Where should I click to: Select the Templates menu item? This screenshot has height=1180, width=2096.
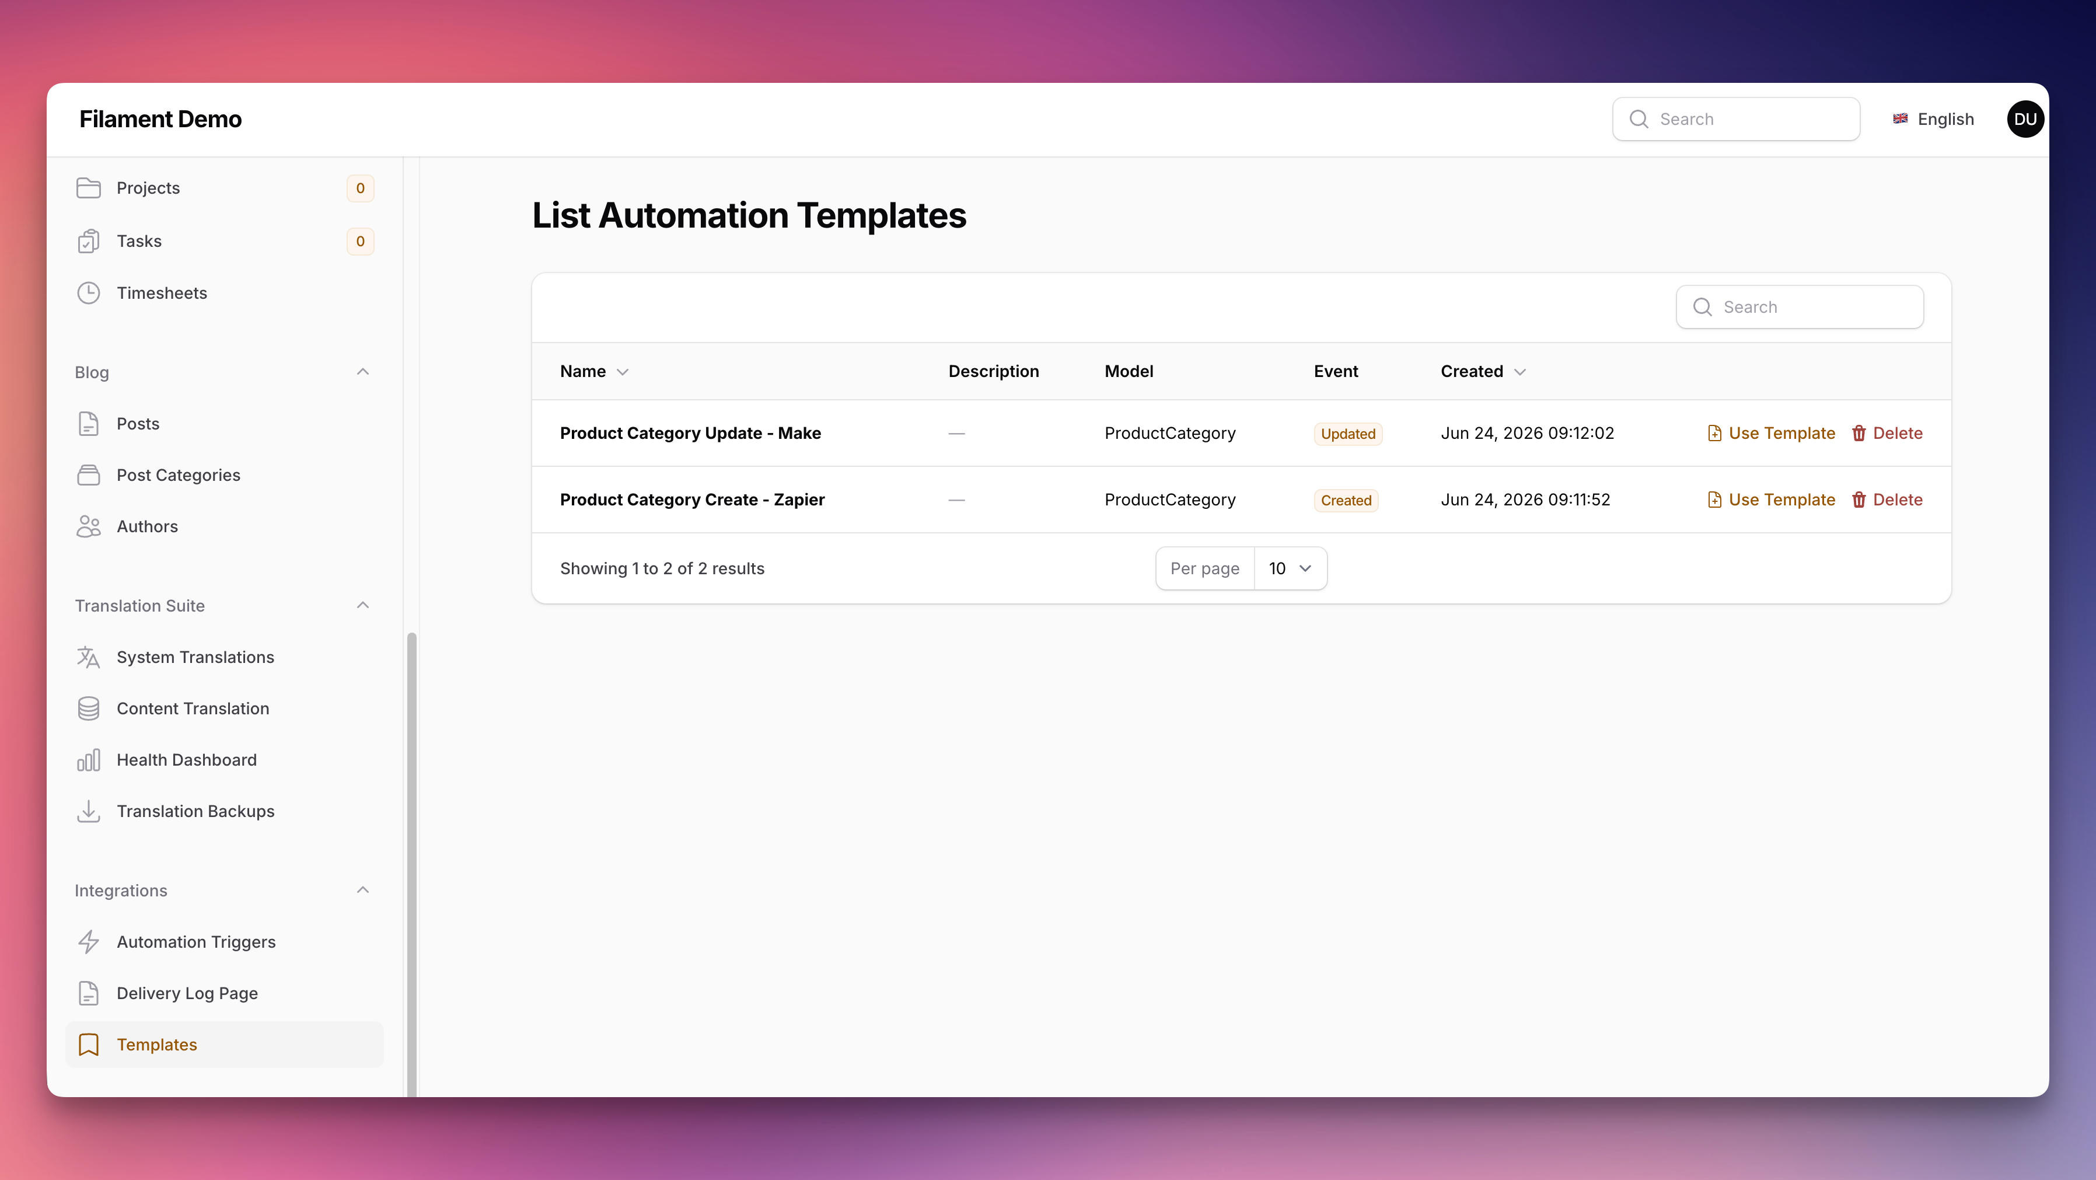point(225,1044)
